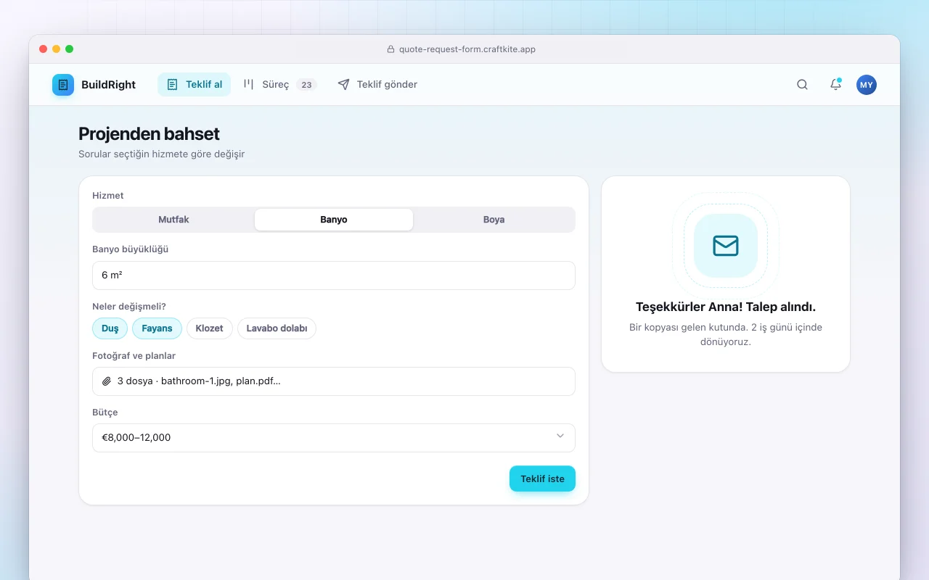Click the envelope confirmation icon

(x=726, y=246)
